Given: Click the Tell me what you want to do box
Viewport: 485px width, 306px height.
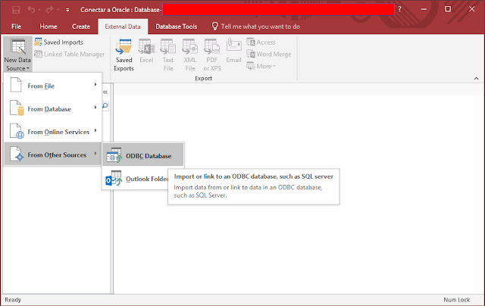Looking at the screenshot, I should point(256,27).
